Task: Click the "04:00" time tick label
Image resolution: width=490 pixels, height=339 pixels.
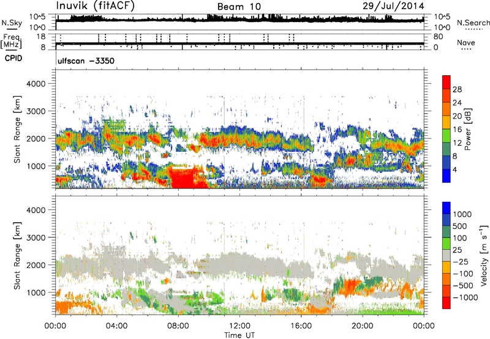Action: tap(116, 326)
